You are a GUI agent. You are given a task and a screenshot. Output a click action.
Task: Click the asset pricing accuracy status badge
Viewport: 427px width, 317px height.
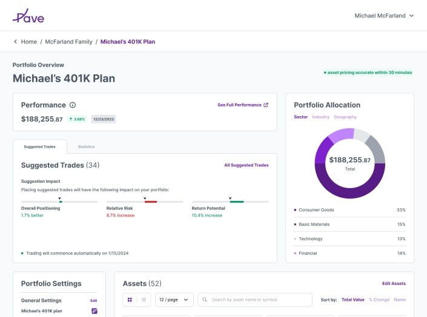coord(368,73)
